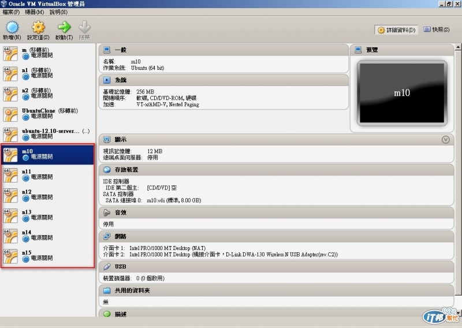This screenshot has width=462, height=328.
Task: Collapse the Display section chevron
Action: tap(445, 139)
